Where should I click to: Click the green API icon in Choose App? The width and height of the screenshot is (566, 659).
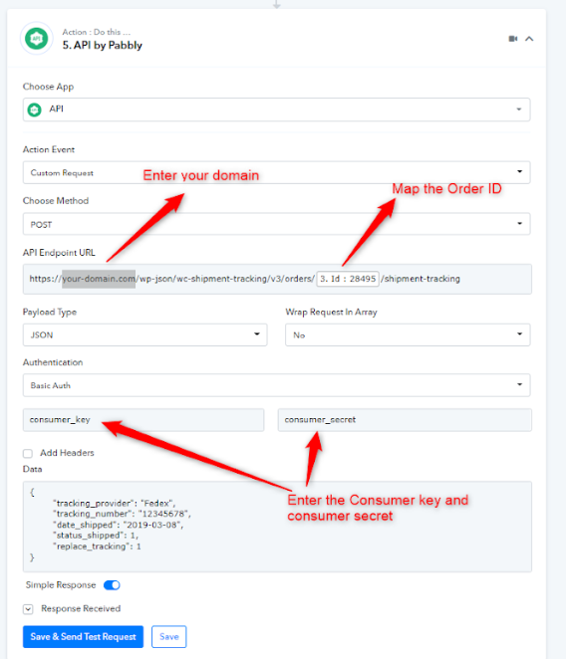34,110
